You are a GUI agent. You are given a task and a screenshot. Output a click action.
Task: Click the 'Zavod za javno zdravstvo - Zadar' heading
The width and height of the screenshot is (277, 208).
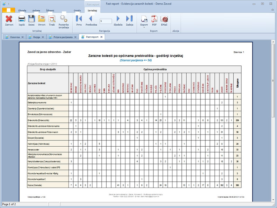click(49, 52)
